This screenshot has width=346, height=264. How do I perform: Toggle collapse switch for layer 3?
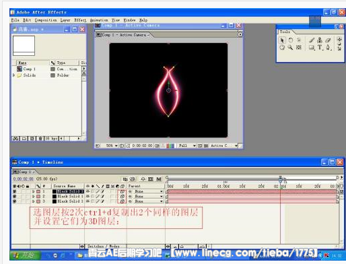point(93,201)
